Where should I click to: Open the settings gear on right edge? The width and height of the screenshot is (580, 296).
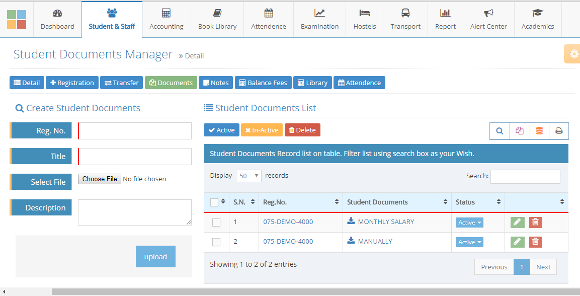click(573, 53)
